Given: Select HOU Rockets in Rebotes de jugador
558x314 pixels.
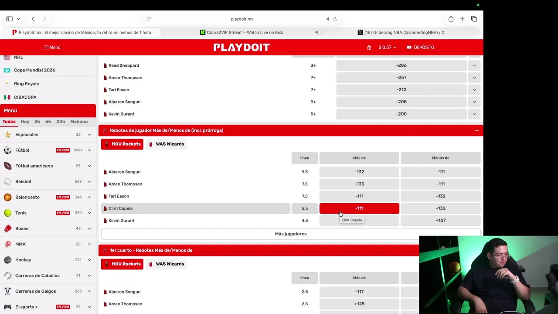Looking at the screenshot, I should click(122, 144).
